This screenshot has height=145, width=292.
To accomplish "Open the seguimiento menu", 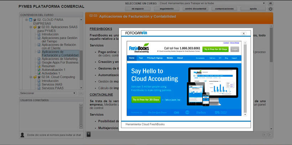I will pyautogui.click(x=167, y=9).
